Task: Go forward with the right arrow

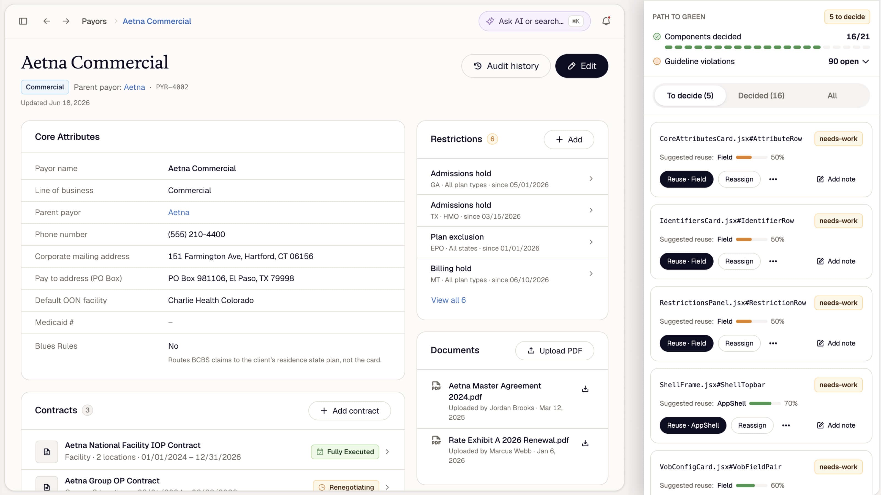Action: [66, 21]
